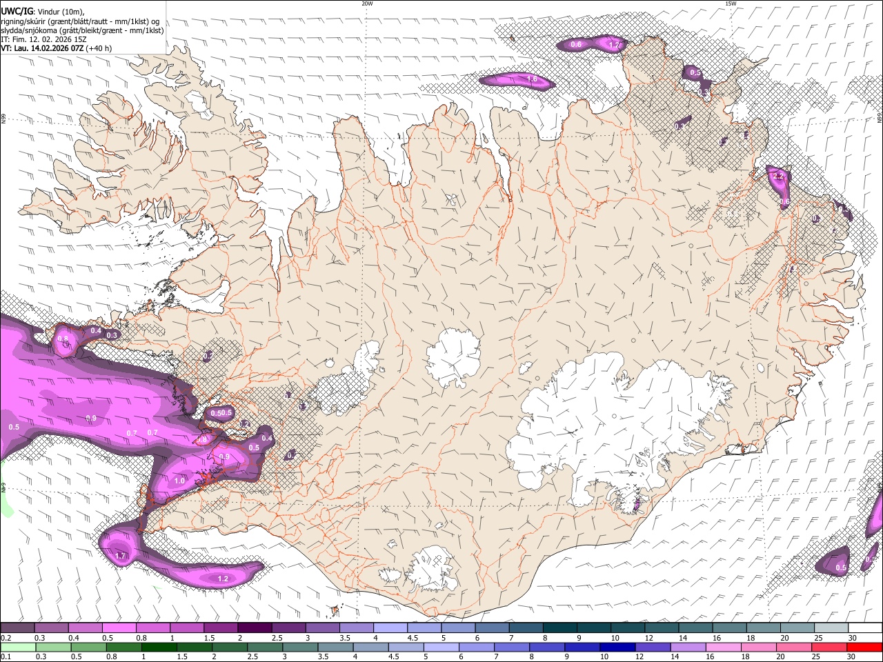Click the '1.6' value in the north offshore patch
Screen dimensions: 883x662
point(532,79)
